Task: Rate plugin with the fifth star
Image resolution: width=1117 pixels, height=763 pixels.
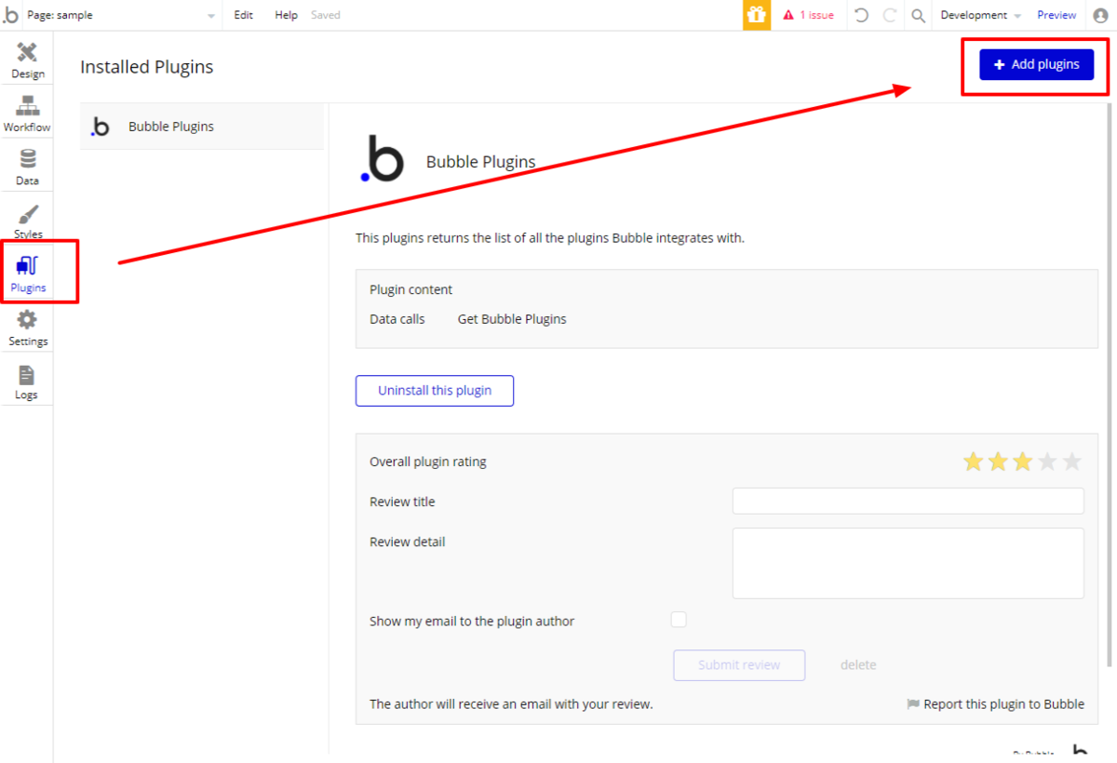Action: click(x=1072, y=462)
